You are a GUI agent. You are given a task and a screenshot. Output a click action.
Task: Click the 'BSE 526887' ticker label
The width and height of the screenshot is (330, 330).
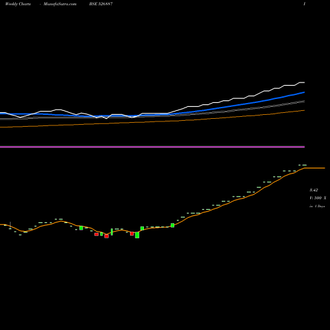click(101, 4)
